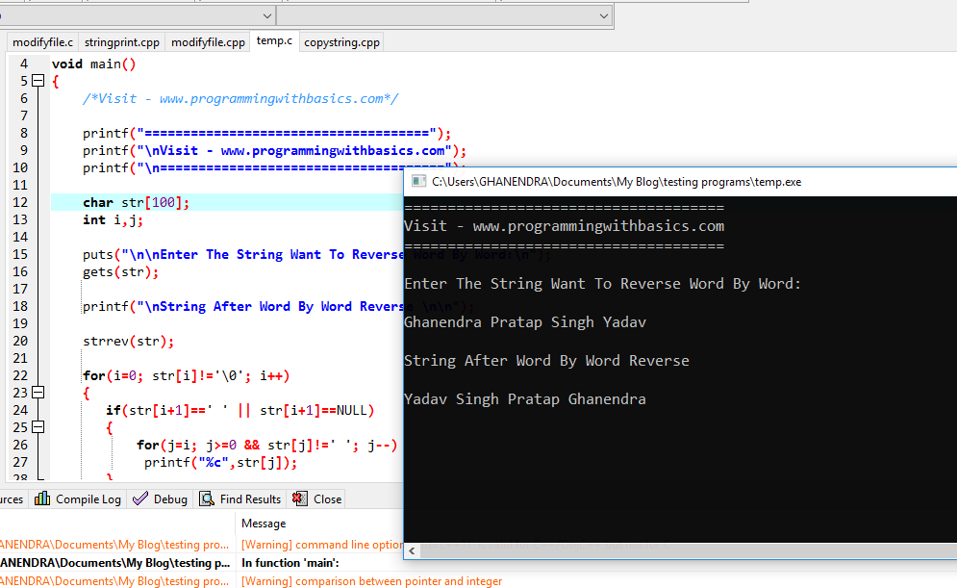Collapse the main function fold at line 5
This screenshot has height=588, width=957.
point(36,82)
